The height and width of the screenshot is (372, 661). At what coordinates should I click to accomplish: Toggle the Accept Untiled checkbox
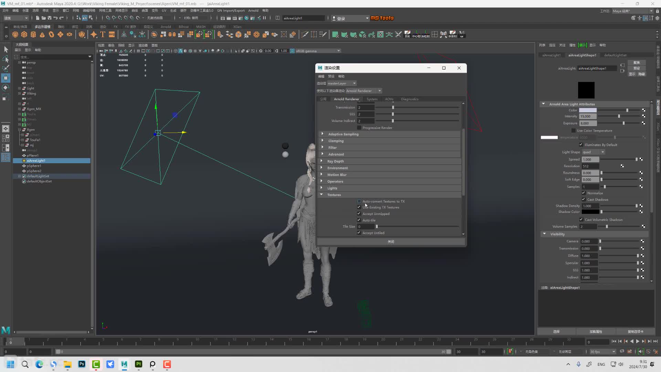359,233
